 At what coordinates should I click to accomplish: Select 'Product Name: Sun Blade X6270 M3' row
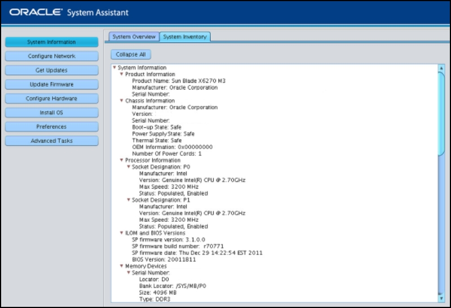coord(179,81)
